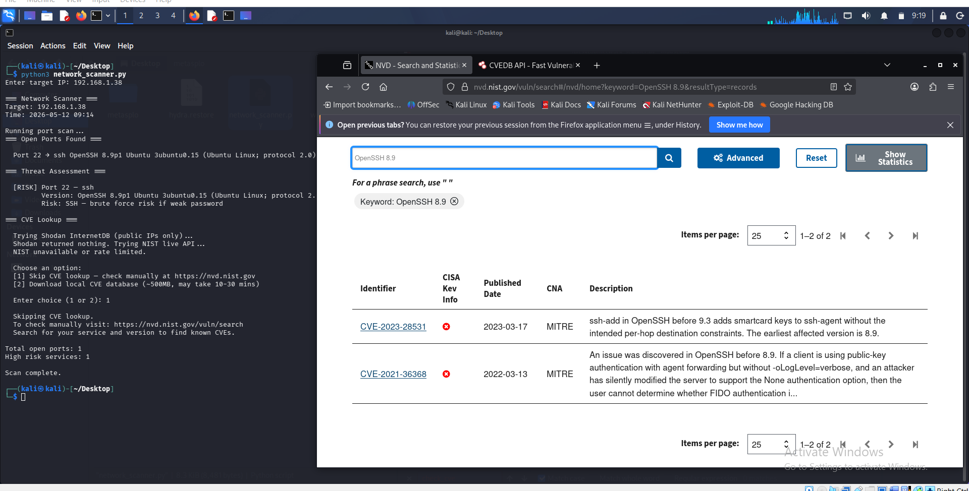Focus the keyword search input field
The width and height of the screenshot is (969, 491).
504,158
